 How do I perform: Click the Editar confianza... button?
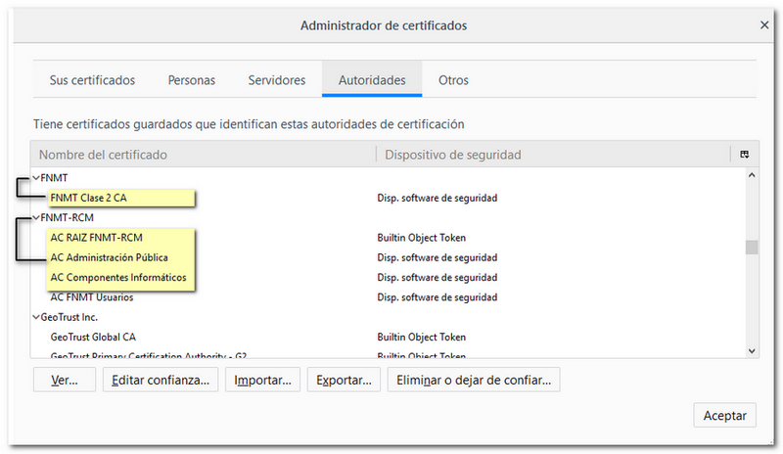coord(161,380)
